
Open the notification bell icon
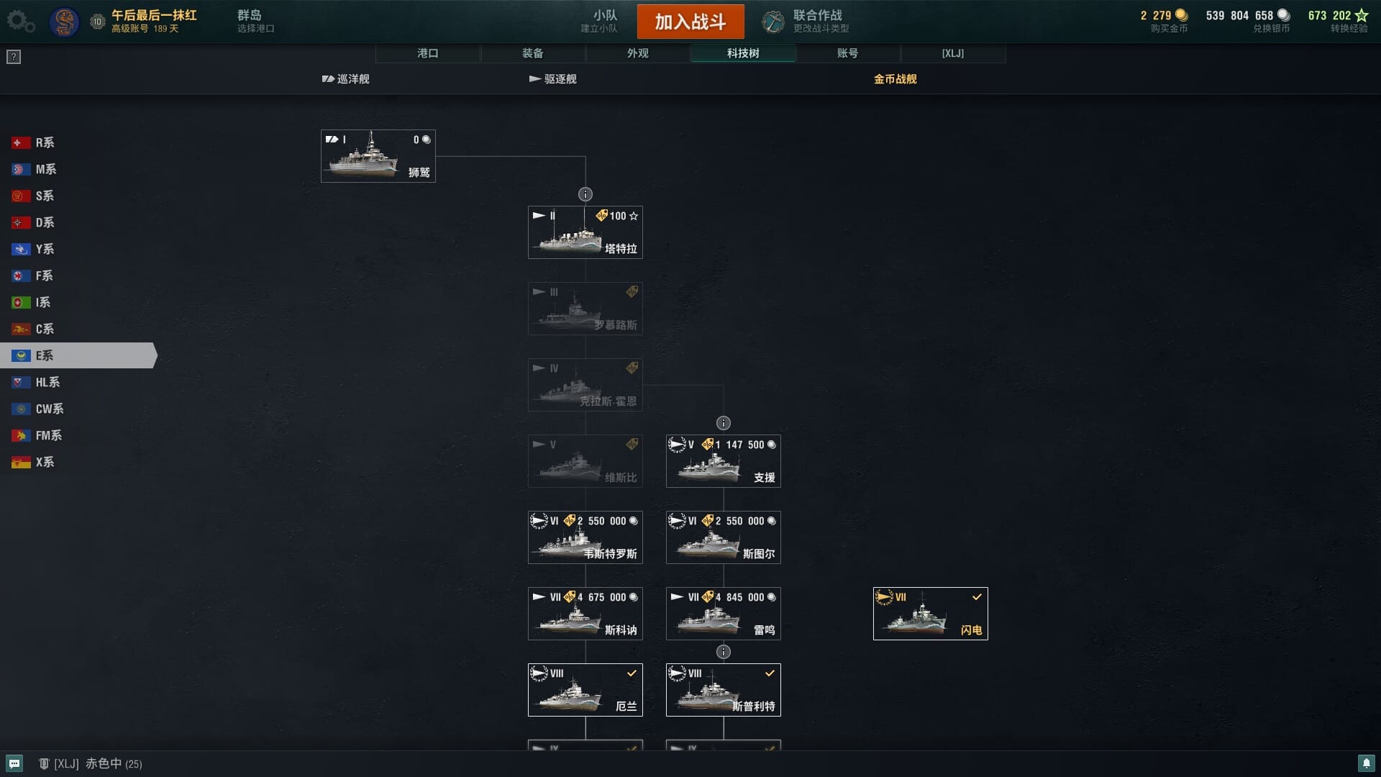pos(1366,763)
